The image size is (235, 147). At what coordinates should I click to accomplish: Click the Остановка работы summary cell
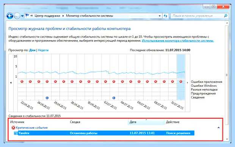84,133
